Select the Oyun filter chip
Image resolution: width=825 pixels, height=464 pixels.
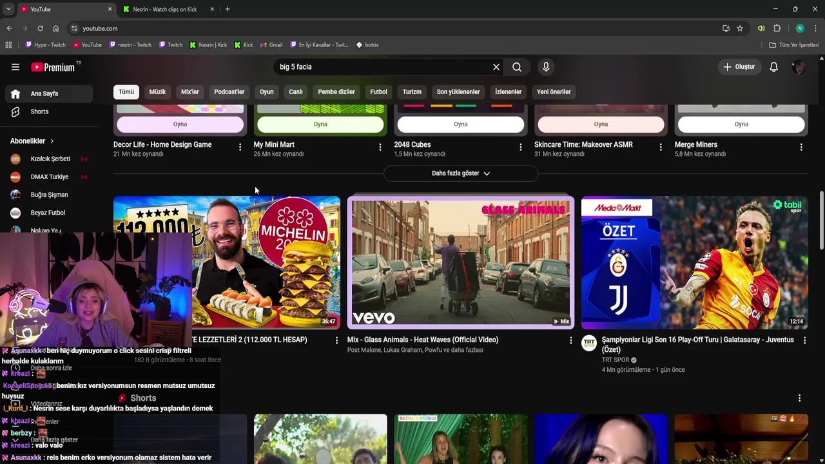267,92
